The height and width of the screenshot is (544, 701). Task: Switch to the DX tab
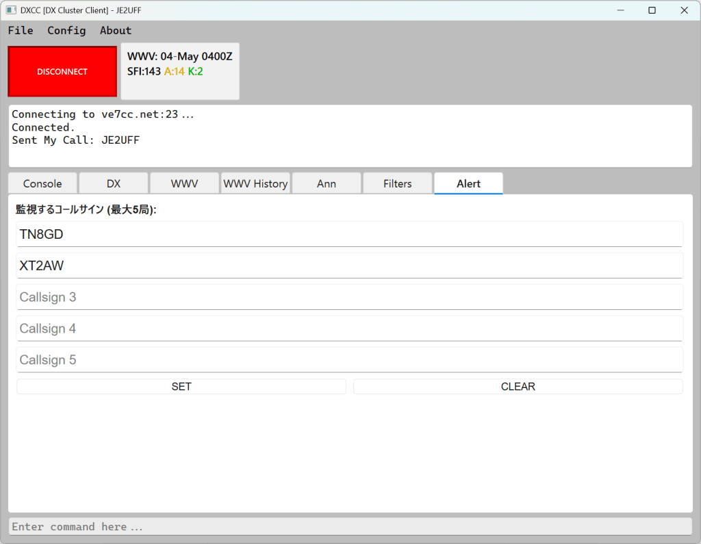click(114, 183)
